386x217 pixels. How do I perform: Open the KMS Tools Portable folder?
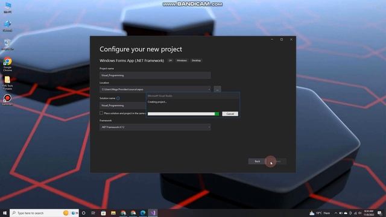[x=7, y=83]
